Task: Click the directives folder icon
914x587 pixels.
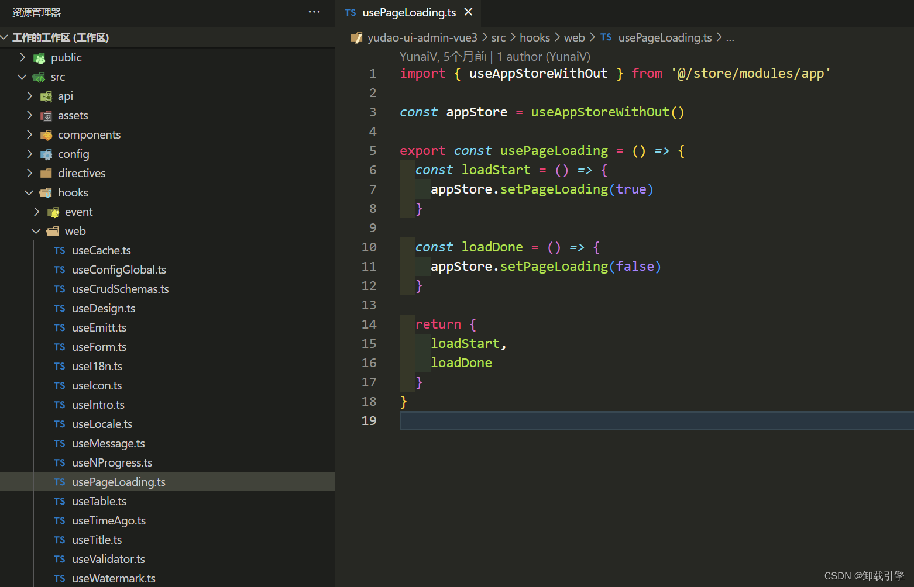Action: (46, 174)
